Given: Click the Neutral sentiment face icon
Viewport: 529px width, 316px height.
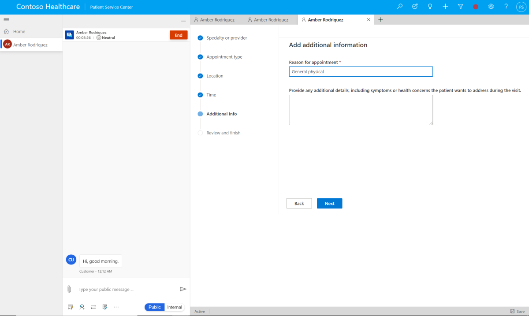Looking at the screenshot, I should pyautogui.click(x=99, y=38).
